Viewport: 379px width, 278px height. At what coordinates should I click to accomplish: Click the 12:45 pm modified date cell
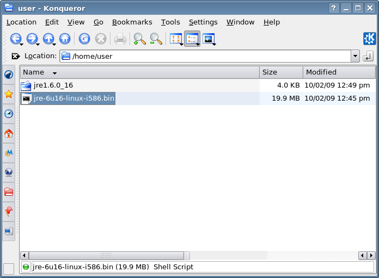[x=337, y=98]
